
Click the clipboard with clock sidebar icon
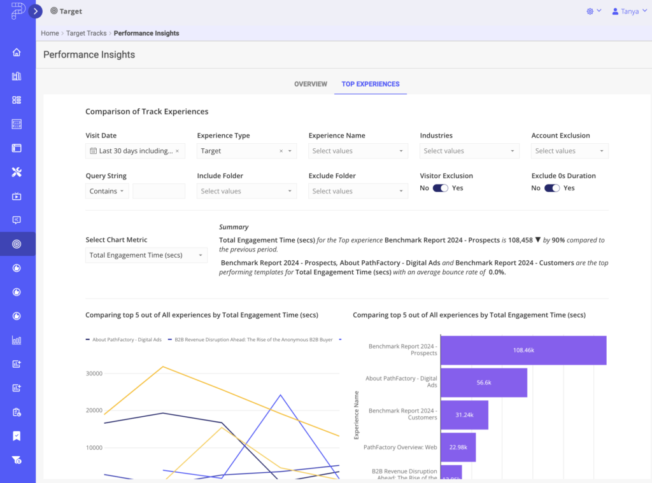17,412
